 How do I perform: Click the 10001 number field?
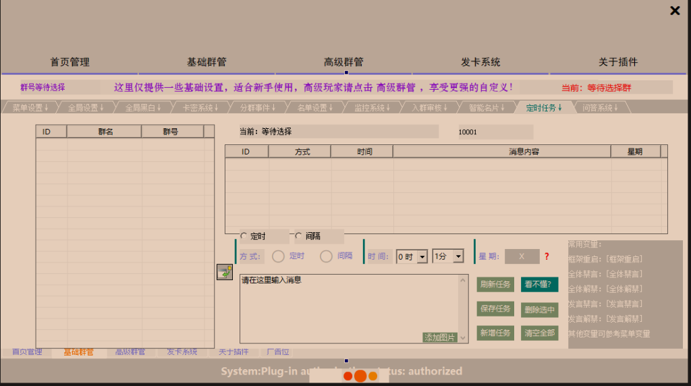(496, 132)
